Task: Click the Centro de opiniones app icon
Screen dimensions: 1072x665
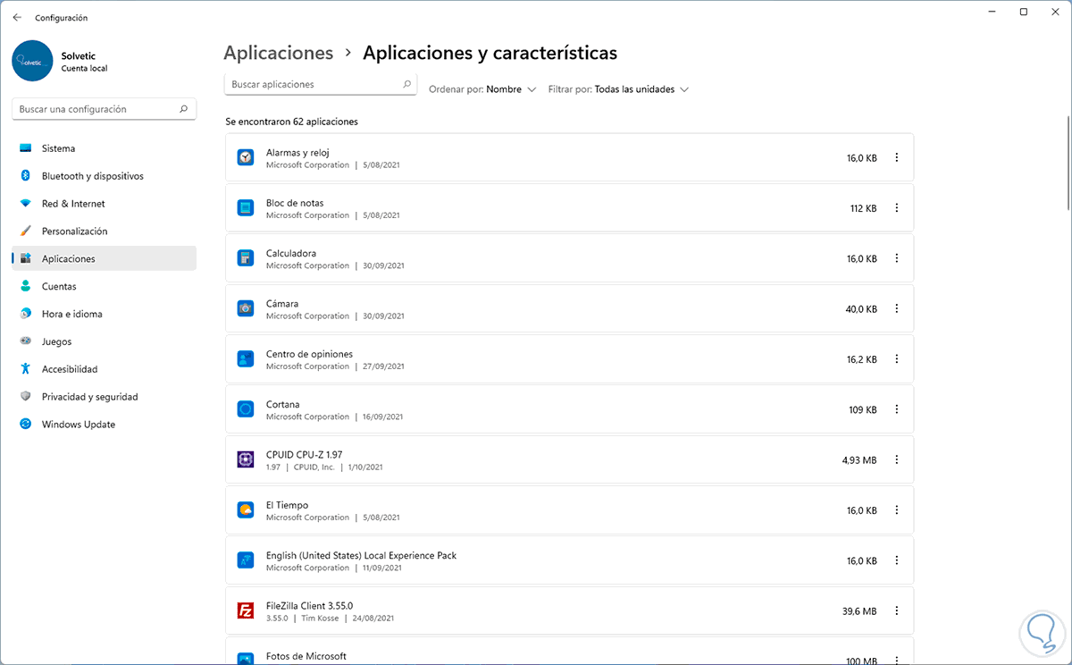Action: tap(246, 359)
